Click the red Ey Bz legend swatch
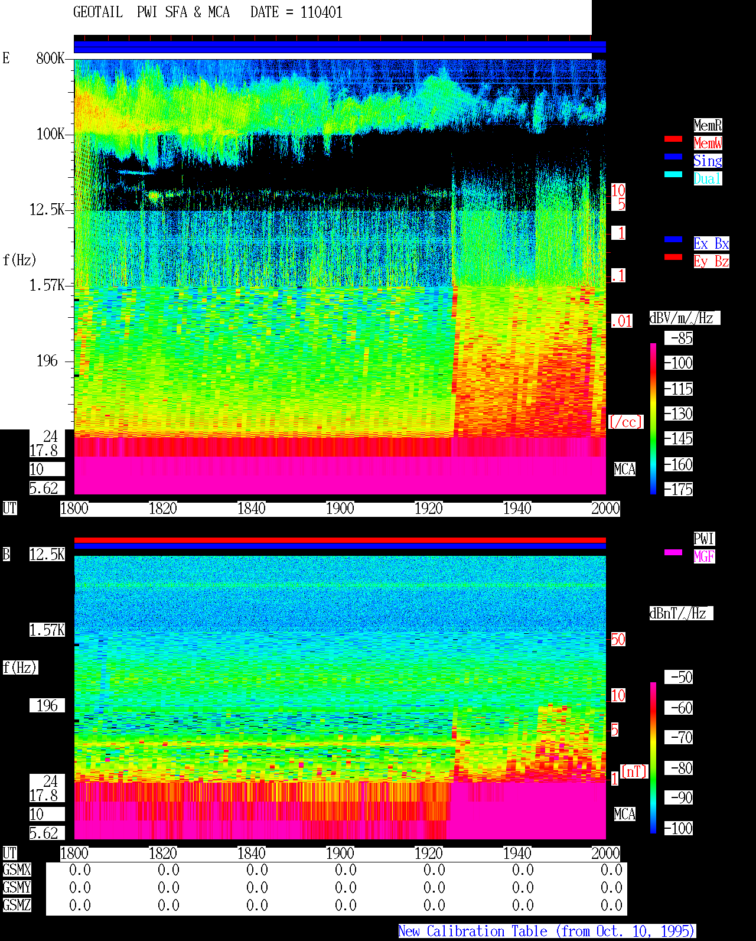This screenshot has width=756, height=941. point(673,257)
